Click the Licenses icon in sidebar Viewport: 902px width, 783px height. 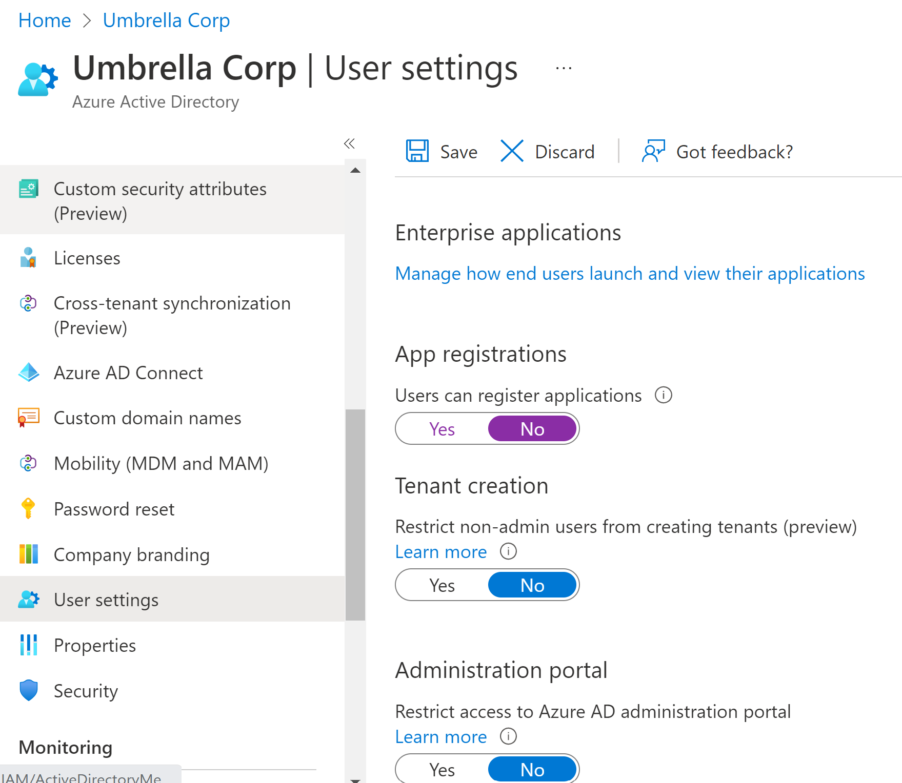tap(28, 258)
